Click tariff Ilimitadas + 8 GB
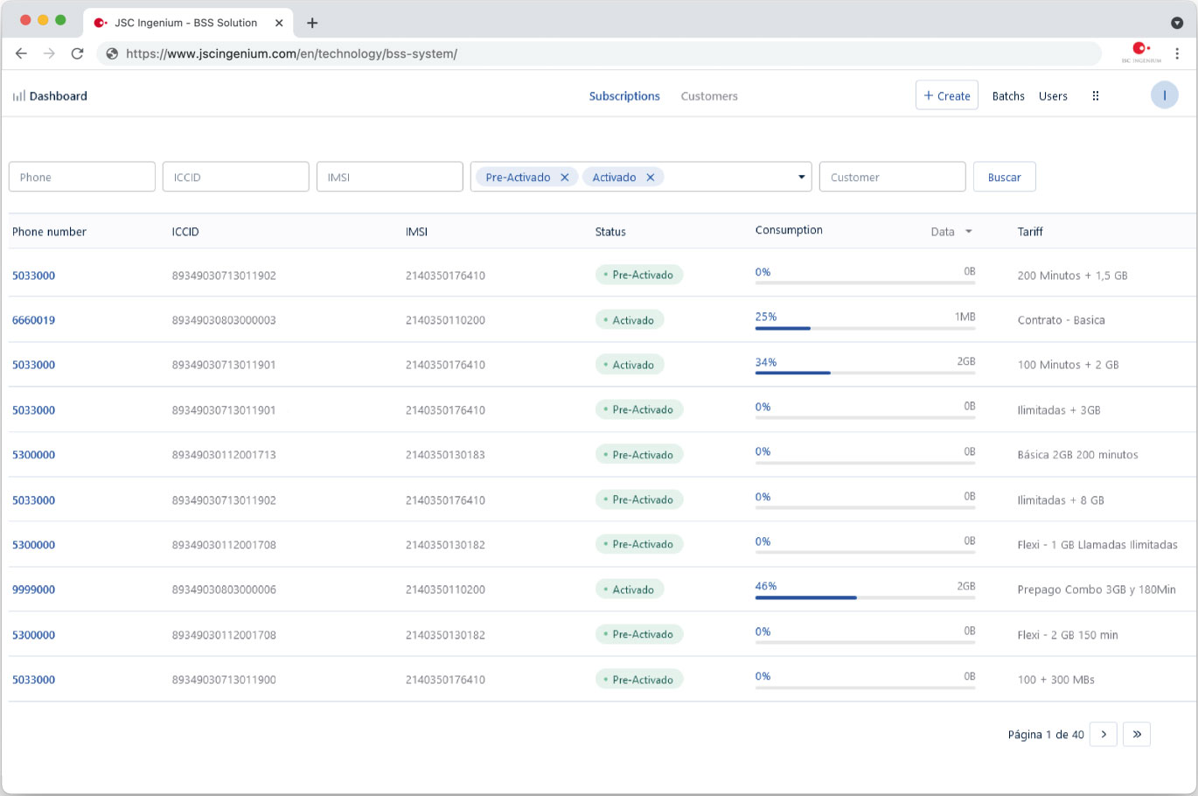 click(x=1061, y=500)
